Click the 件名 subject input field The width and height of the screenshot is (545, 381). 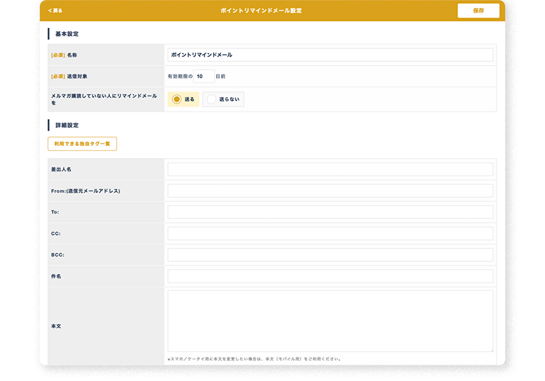[x=330, y=276]
